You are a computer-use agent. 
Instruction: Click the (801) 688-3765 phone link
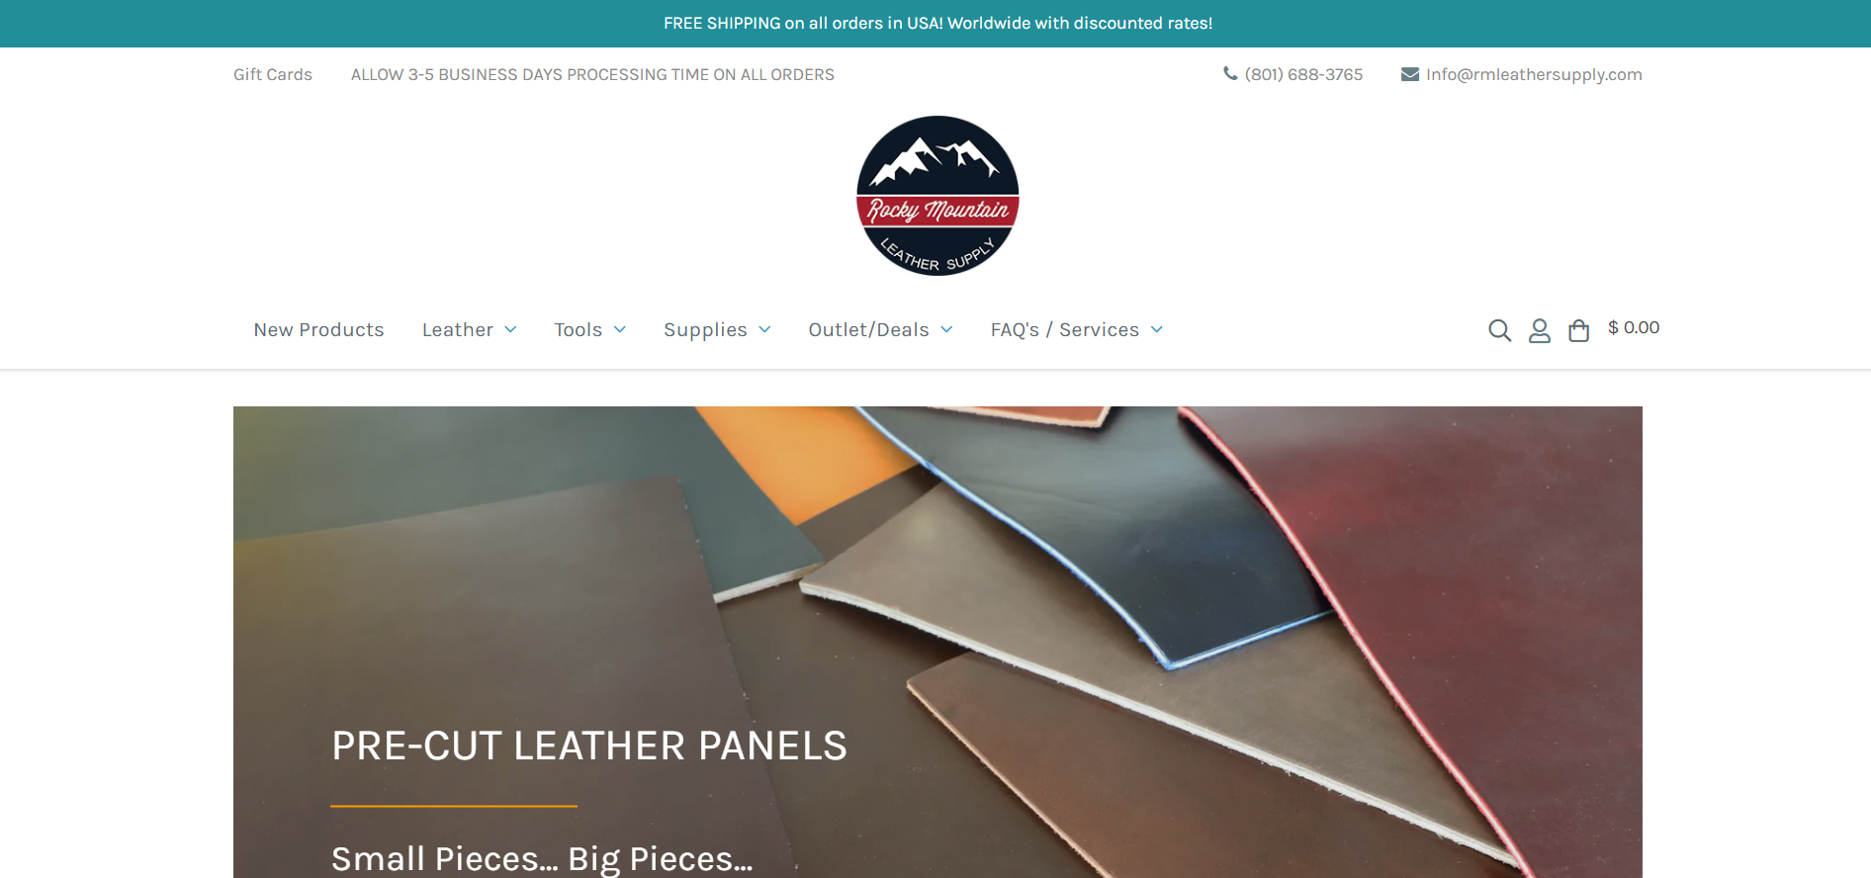pos(1303,74)
